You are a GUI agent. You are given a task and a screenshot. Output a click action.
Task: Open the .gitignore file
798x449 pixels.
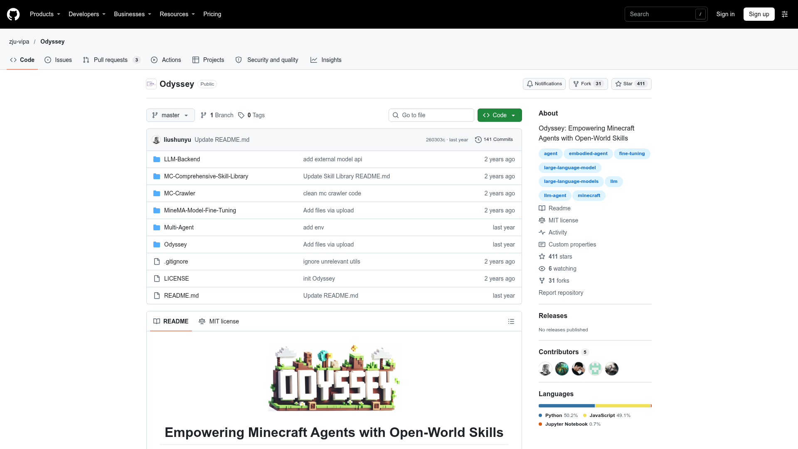point(176,262)
